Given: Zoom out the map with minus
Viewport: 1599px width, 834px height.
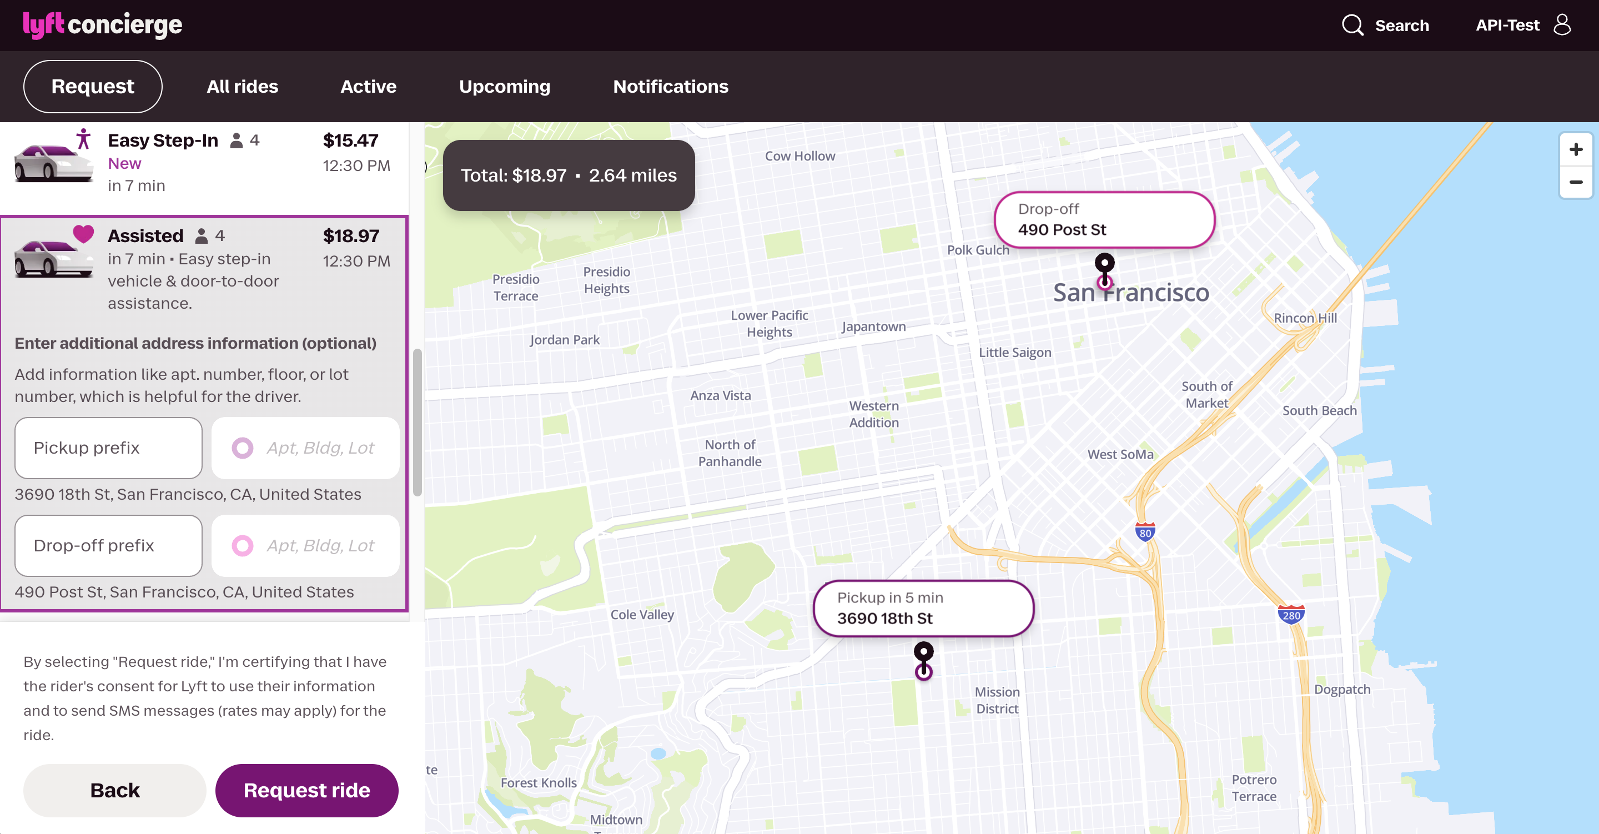Looking at the screenshot, I should coord(1576,183).
